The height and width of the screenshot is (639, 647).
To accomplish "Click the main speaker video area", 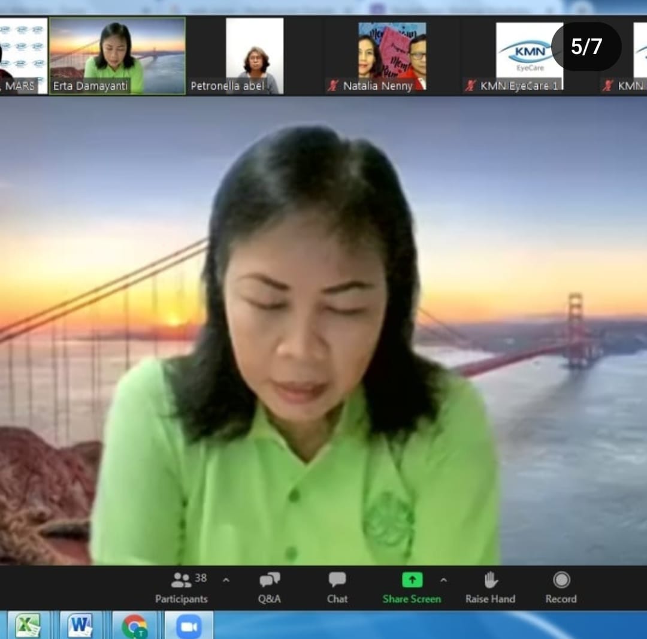I will [323, 329].
